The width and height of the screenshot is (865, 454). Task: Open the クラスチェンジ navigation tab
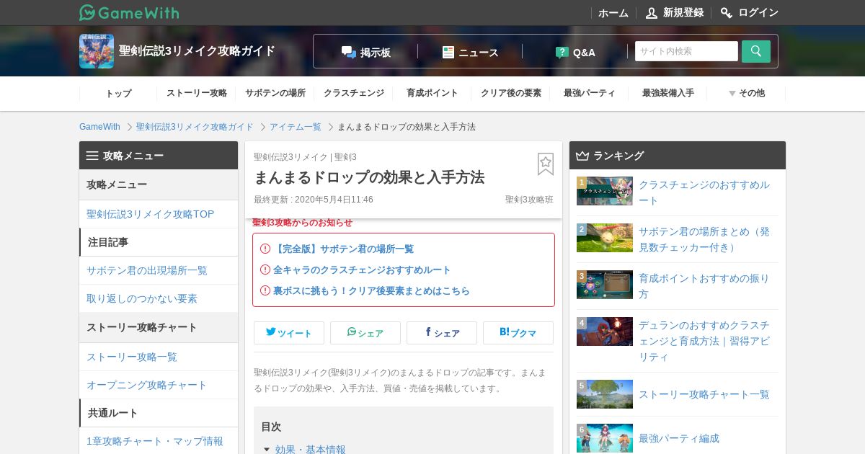(354, 93)
